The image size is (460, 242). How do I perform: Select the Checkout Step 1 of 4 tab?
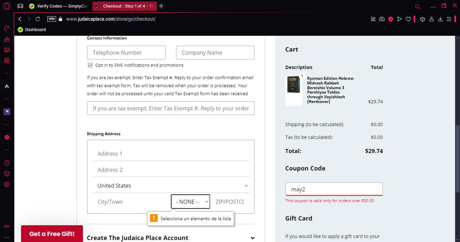[125, 6]
